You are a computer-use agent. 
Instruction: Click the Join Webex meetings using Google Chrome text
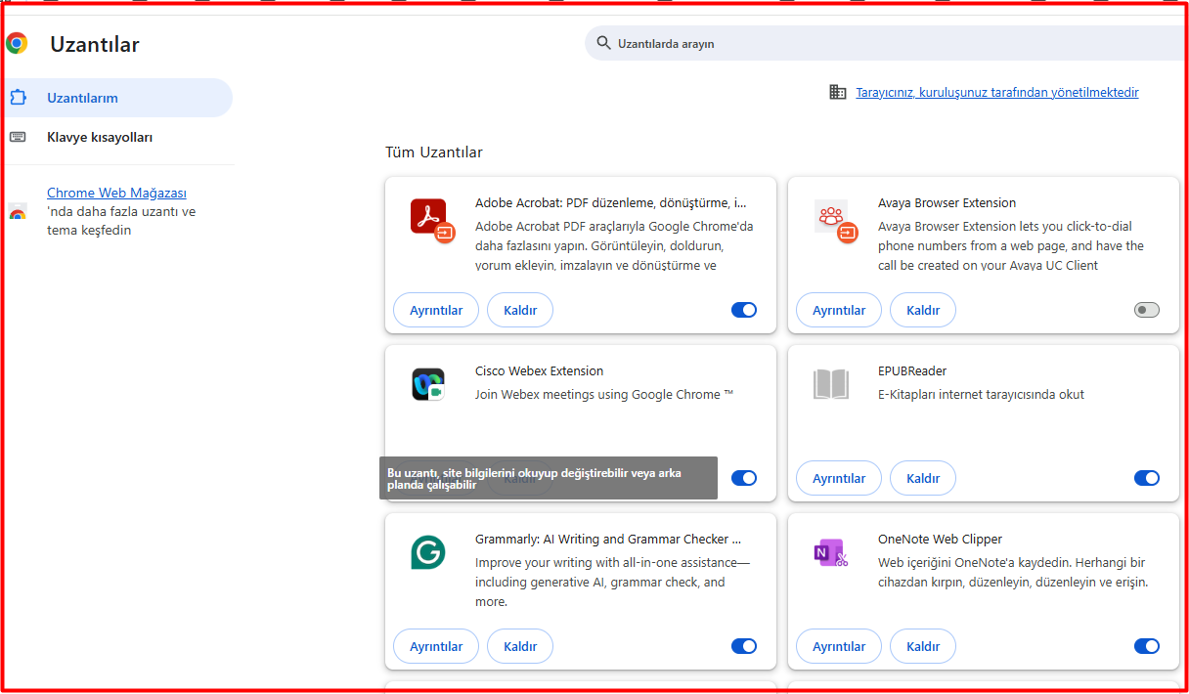point(604,395)
